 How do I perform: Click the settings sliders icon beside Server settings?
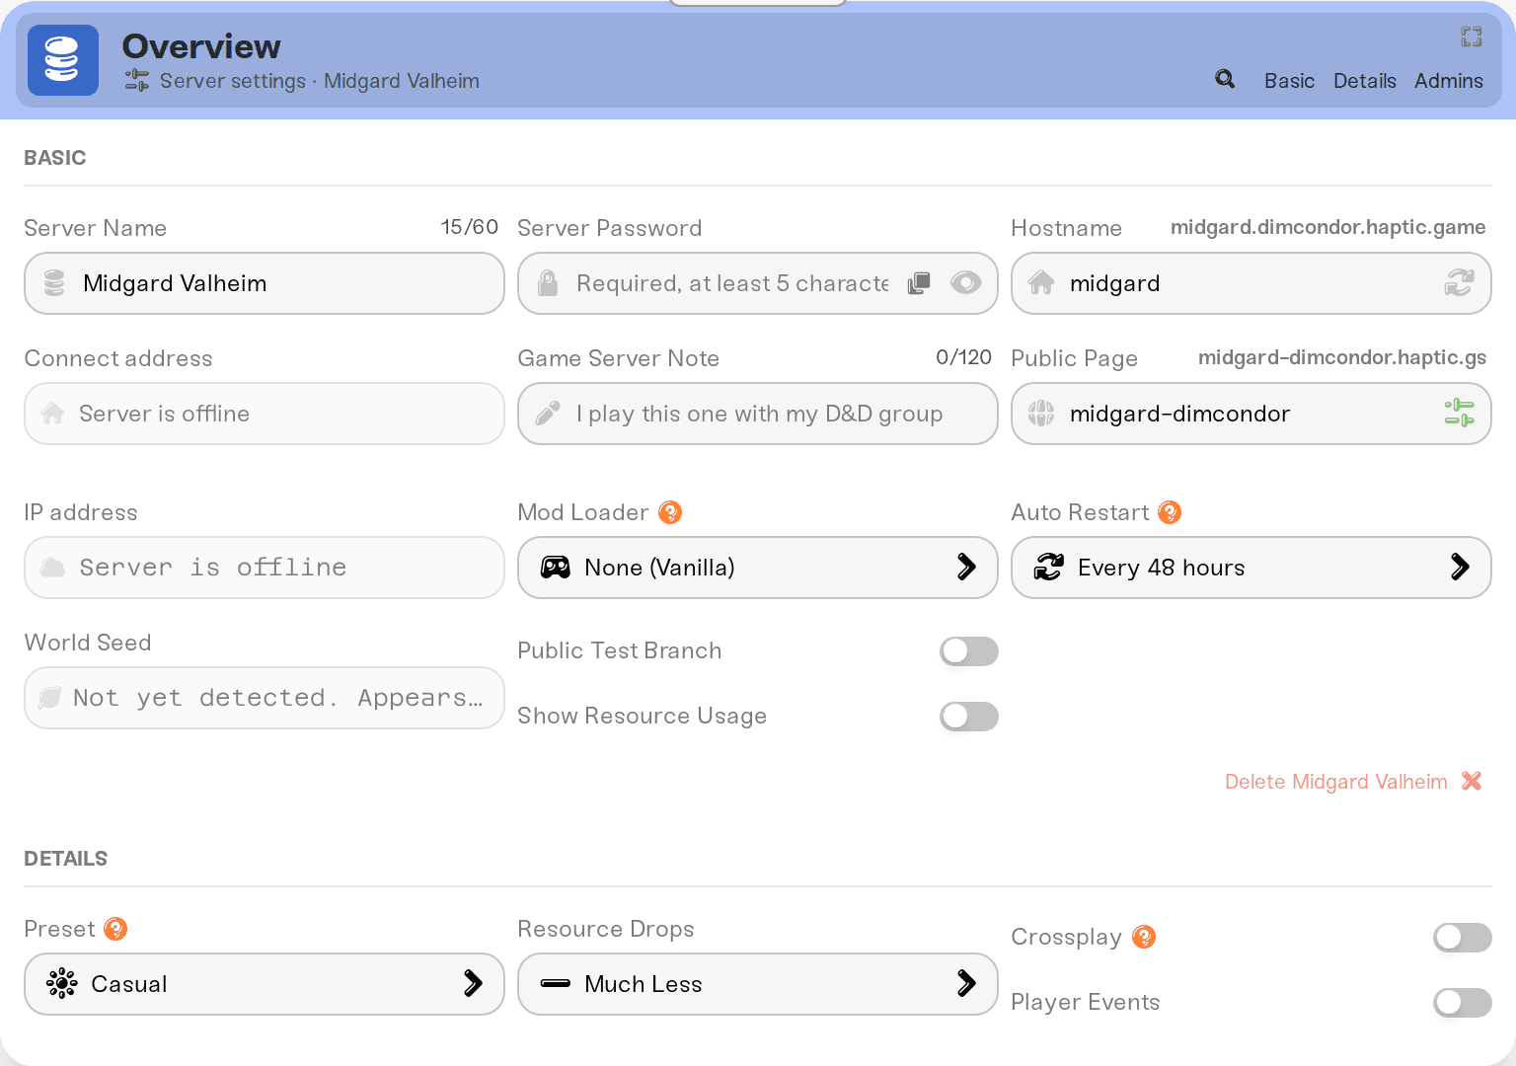click(137, 81)
